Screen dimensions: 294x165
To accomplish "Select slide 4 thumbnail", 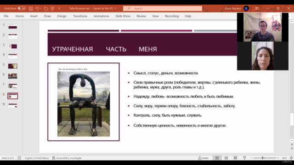I will coord(12,56).
